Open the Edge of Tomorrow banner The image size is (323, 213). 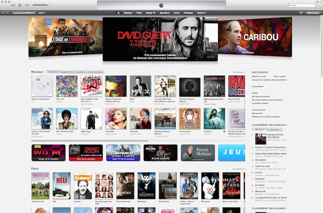[65, 37]
